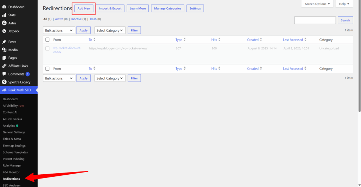Click the Manage Categories button
Image resolution: width=361 pixels, height=187 pixels.
click(x=167, y=8)
